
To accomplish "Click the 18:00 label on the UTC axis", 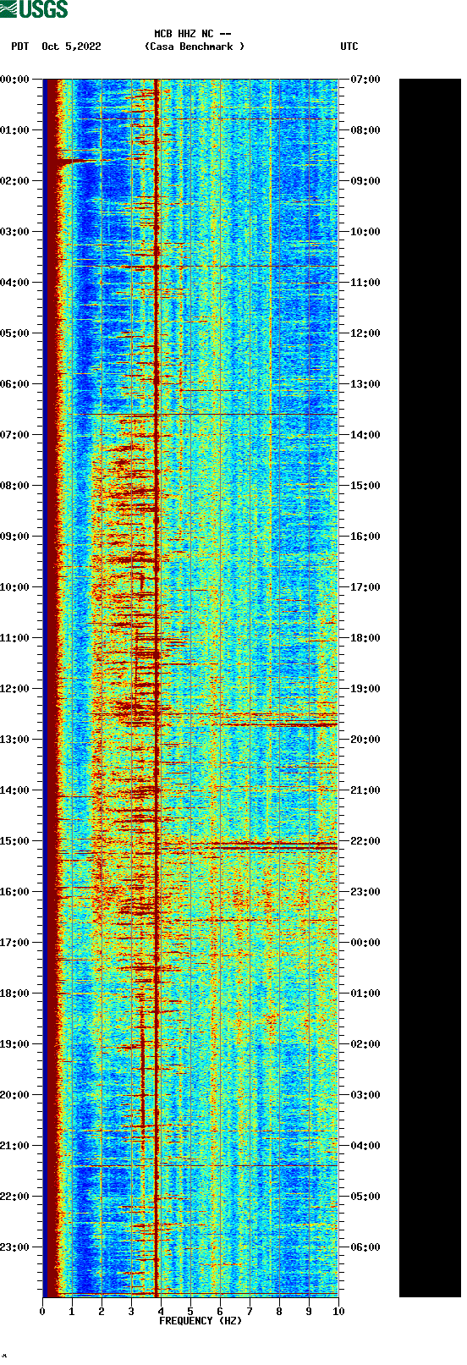I will click(365, 638).
